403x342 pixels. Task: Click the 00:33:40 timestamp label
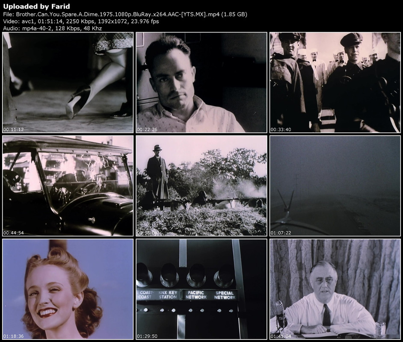(281, 130)
